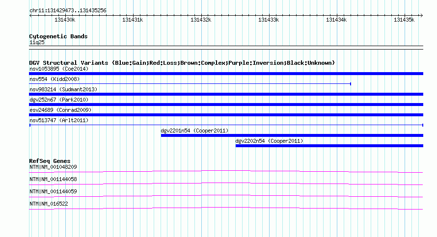Open the nsv983214 (Sudmant2013) variant label
The image size is (437, 237).
[63, 89]
